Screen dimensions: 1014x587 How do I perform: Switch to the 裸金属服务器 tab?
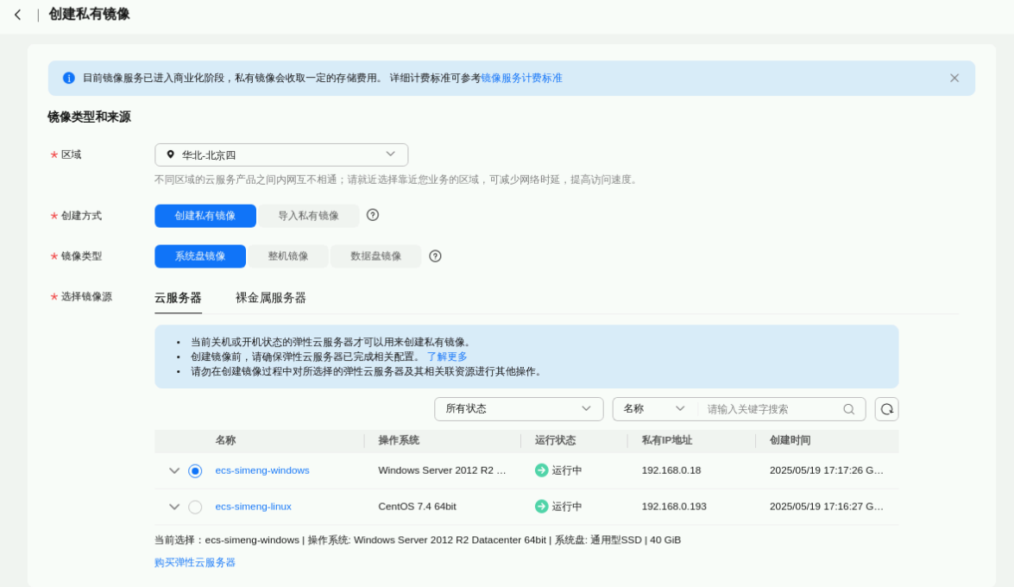pos(270,298)
